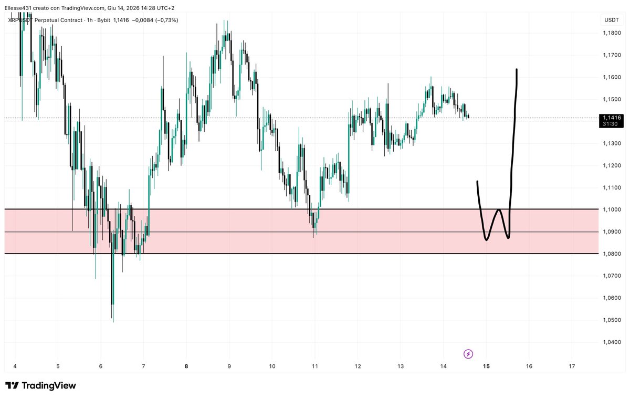The width and height of the screenshot is (630, 399).
Task: Click bold date label 8 on time axis
Action: [x=186, y=366]
